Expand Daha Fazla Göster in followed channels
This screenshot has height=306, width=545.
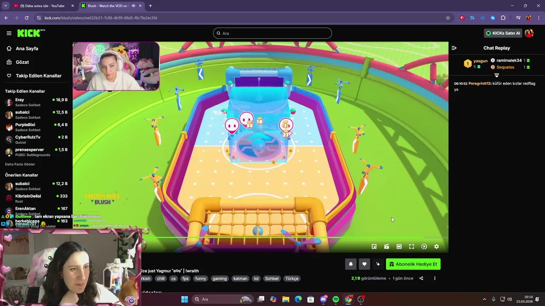pos(20,164)
